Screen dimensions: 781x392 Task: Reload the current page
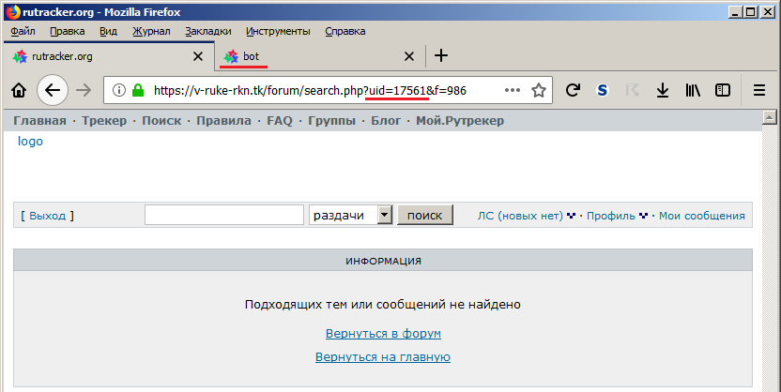coord(573,91)
